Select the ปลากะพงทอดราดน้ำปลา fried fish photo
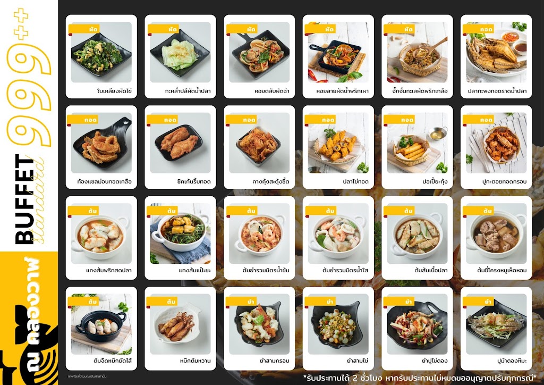 [496, 52]
